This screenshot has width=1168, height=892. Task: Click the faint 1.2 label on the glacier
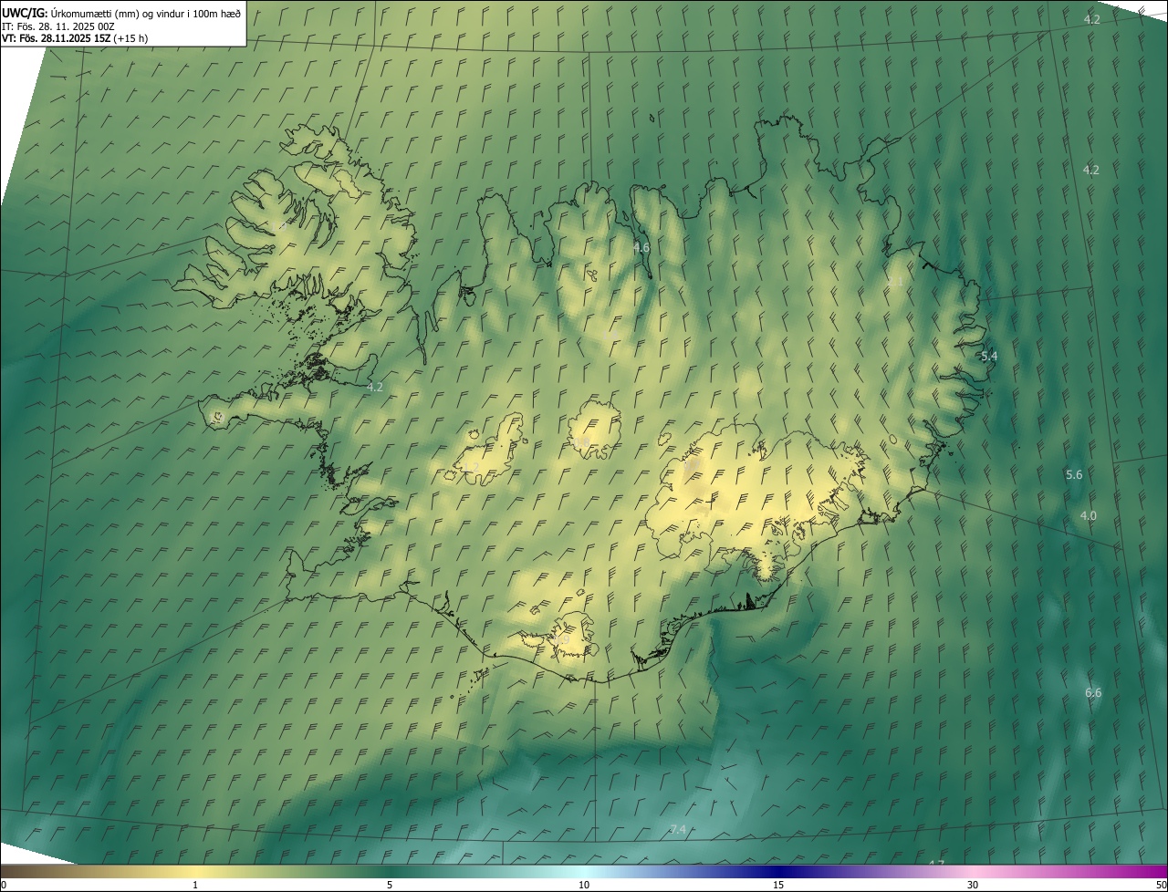point(471,467)
